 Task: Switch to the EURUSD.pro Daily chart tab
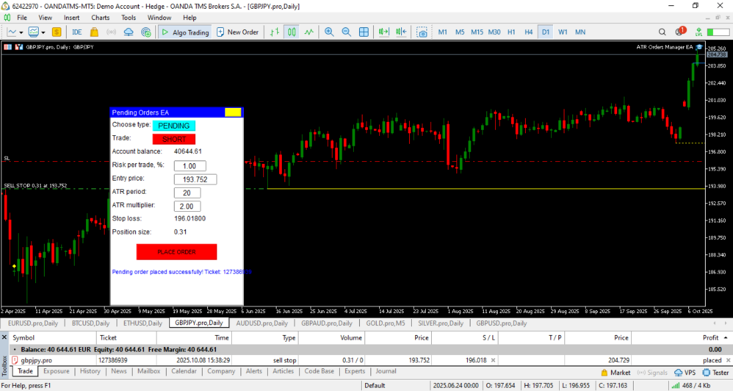[x=33, y=323]
